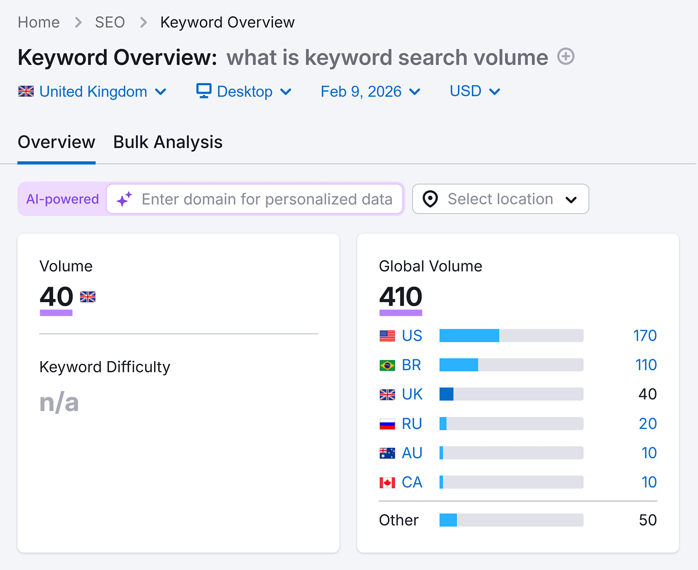Open the Select location dropdown

pyautogui.click(x=500, y=199)
